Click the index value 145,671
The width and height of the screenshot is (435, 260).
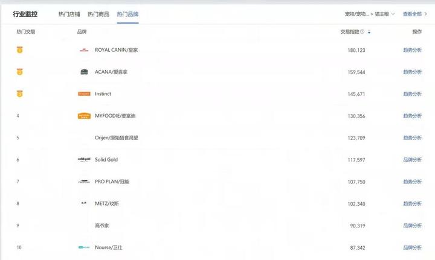[x=356, y=94]
